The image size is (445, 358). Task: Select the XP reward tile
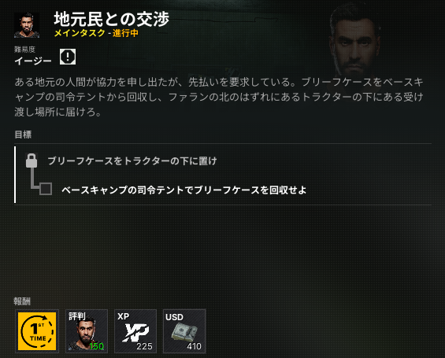point(135,331)
